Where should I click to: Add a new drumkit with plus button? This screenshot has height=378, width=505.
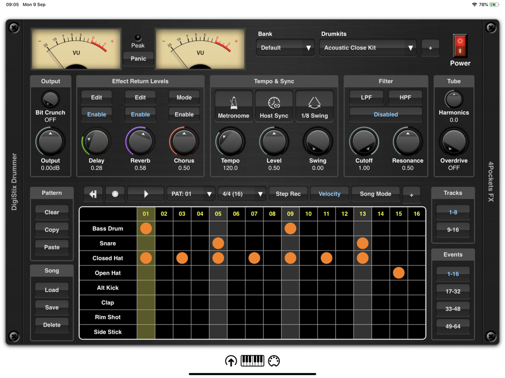(430, 48)
